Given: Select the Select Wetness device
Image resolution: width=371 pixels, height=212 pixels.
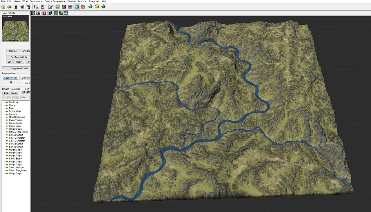Looking at the screenshot, I should point(17,167).
